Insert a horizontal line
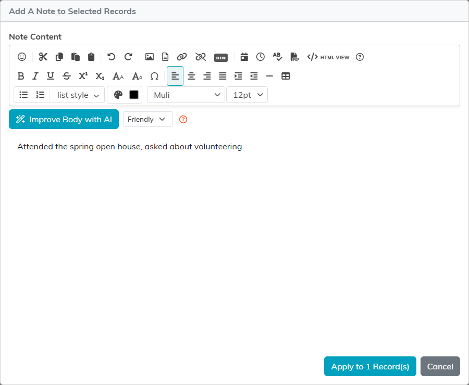Image resolution: width=469 pixels, height=385 pixels. click(269, 76)
